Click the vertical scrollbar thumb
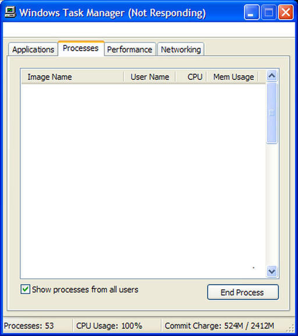298x336 pixels. pos(272,113)
